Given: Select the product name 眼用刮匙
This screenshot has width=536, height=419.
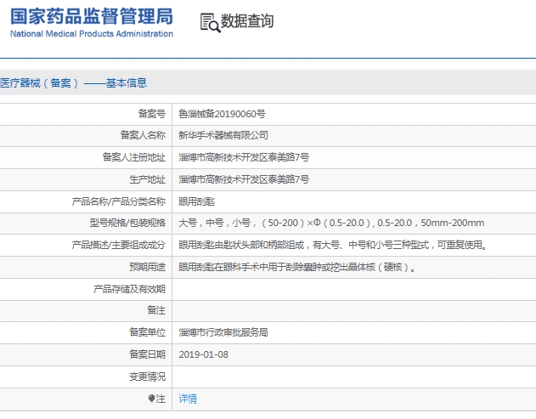Looking at the screenshot, I should (x=196, y=201).
